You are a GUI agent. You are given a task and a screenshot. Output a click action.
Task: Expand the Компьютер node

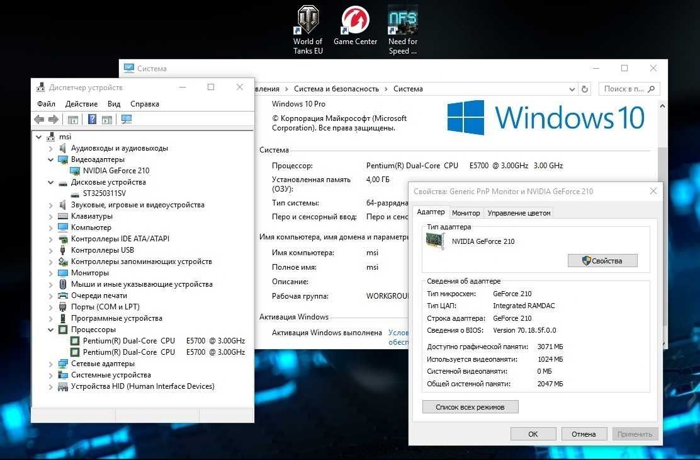click(x=51, y=228)
